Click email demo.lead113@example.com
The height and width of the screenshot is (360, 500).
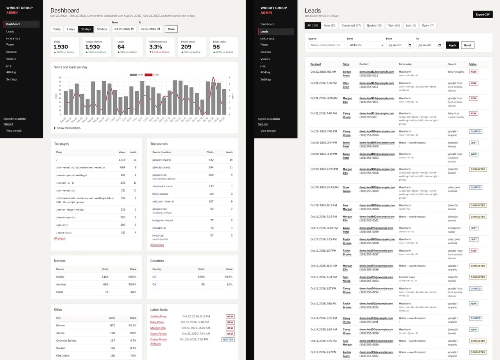377,72
